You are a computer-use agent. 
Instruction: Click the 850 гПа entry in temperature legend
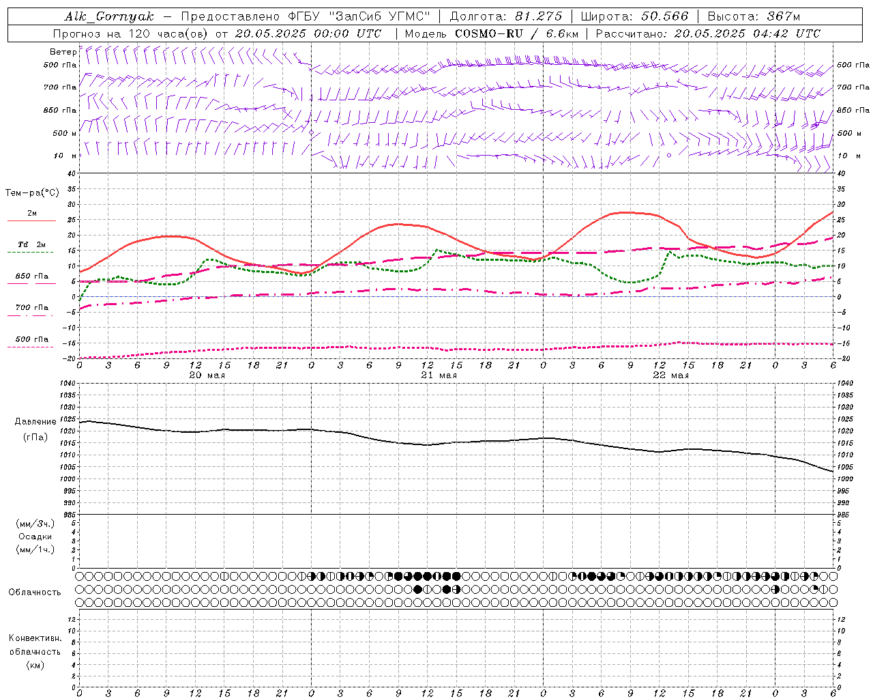tap(31, 276)
